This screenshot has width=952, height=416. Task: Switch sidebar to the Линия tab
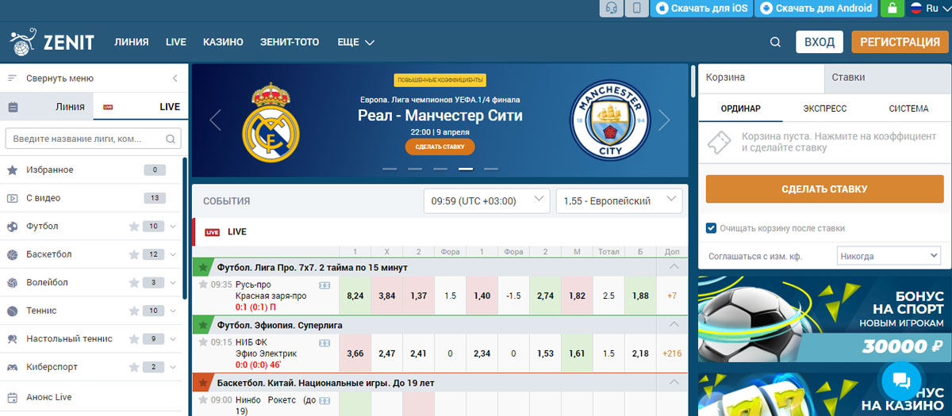48,107
